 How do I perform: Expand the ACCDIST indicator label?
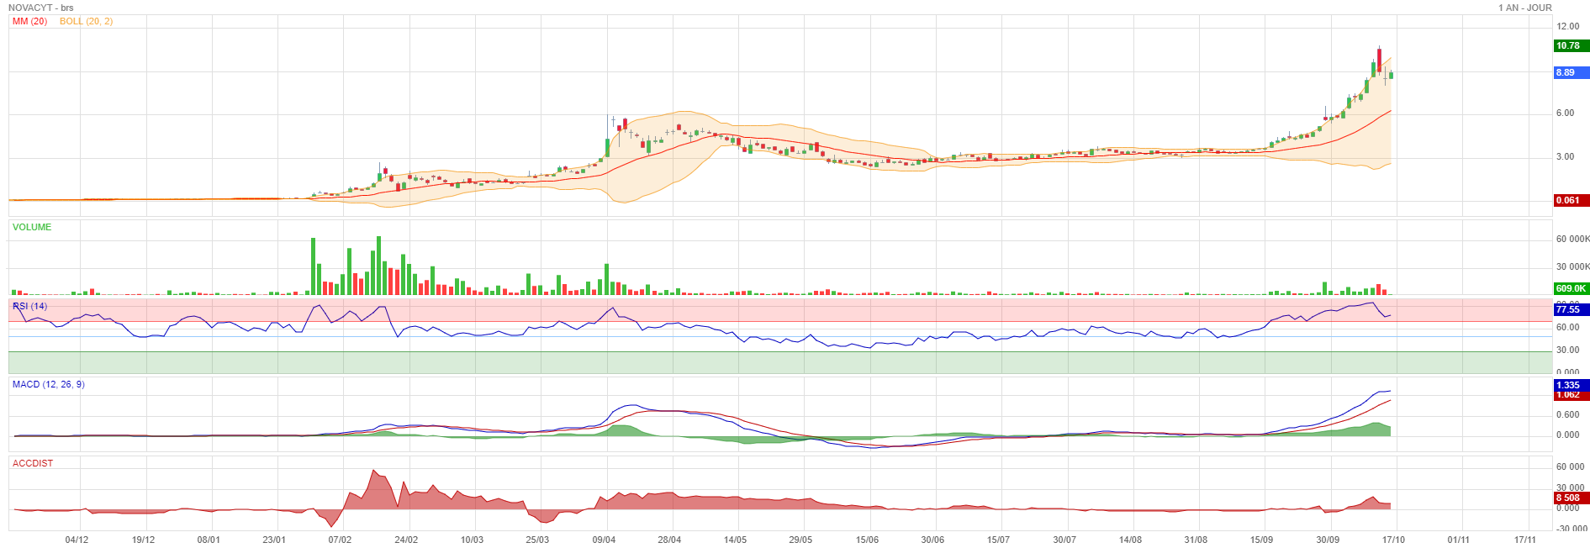tap(33, 463)
